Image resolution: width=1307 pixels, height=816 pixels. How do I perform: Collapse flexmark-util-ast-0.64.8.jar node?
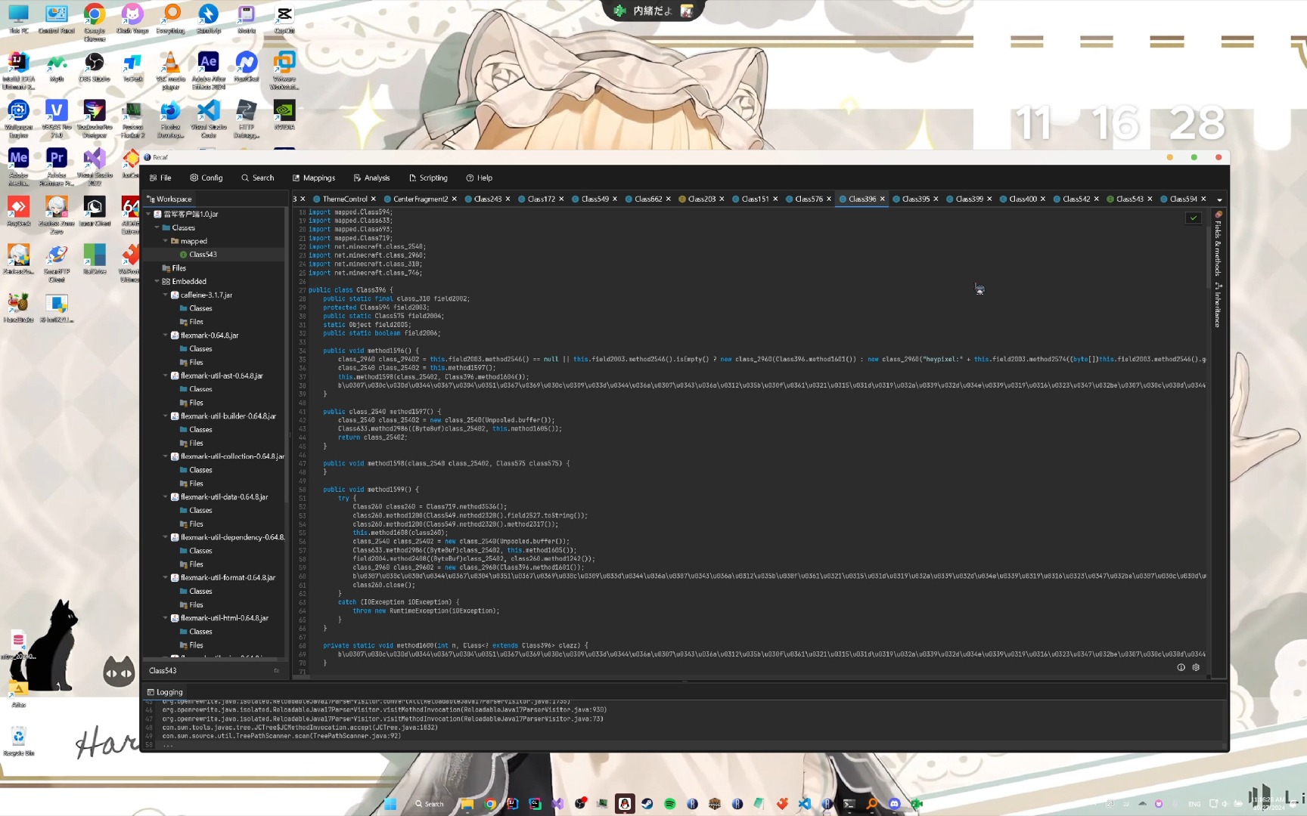point(166,376)
